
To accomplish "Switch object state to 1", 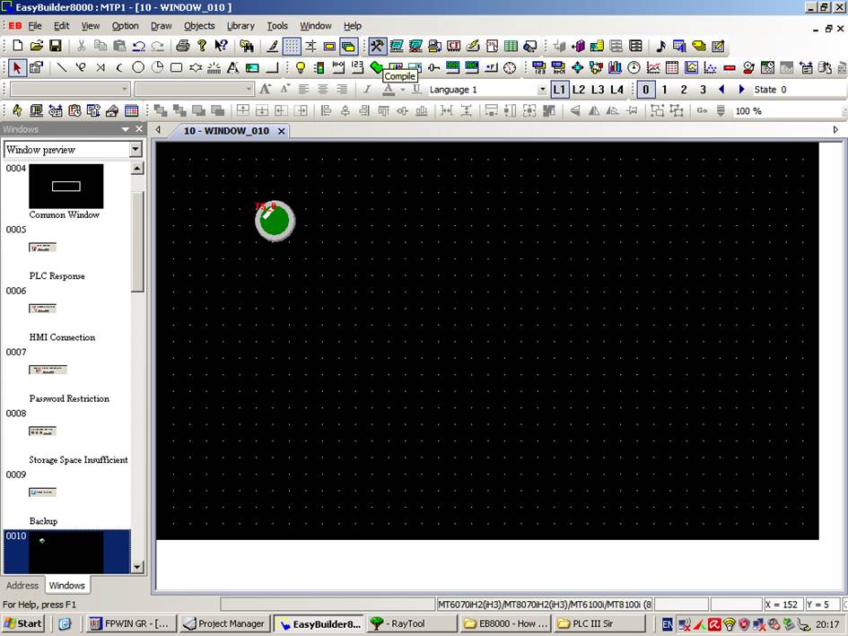I will pyautogui.click(x=664, y=90).
